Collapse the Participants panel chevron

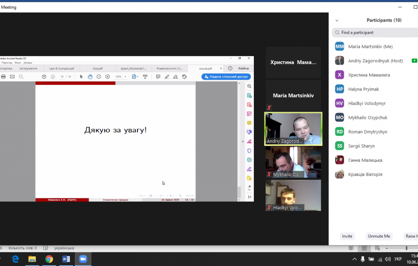pos(337,21)
